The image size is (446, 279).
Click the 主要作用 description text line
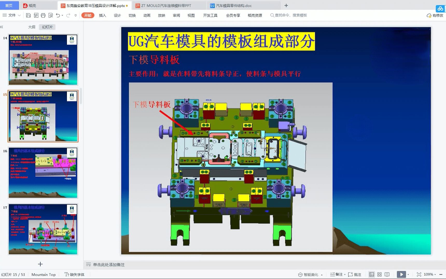pyautogui.click(x=215, y=74)
